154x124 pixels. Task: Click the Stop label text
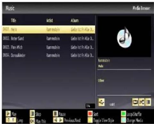pos(38,114)
